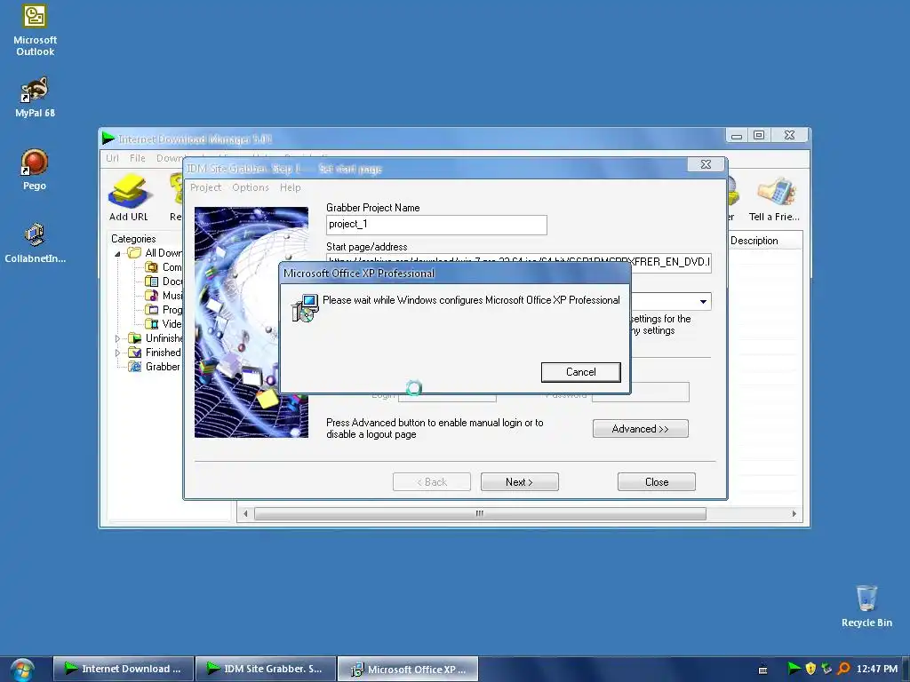
Task: Open the File menu in IDM main window
Action: coord(138,158)
